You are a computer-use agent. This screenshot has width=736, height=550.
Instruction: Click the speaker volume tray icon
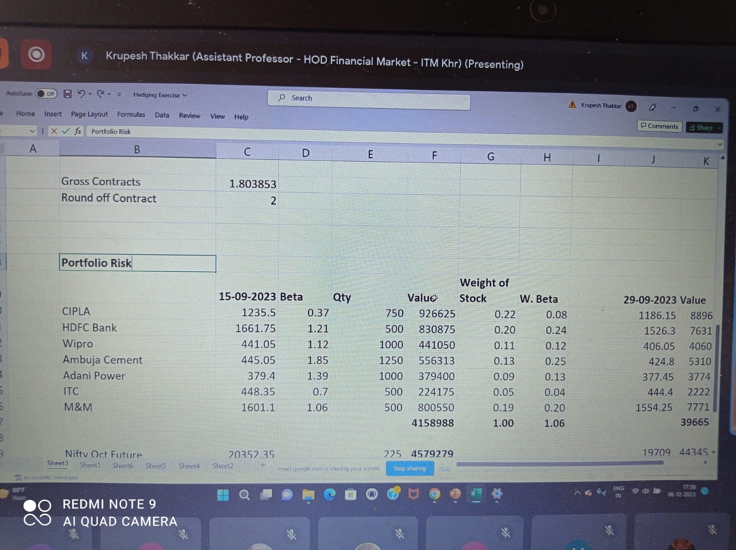646,491
